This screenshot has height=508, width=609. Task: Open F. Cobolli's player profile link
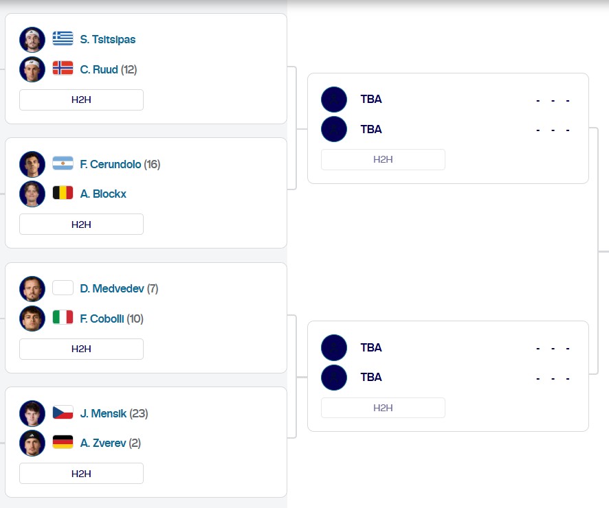pyautogui.click(x=102, y=319)
